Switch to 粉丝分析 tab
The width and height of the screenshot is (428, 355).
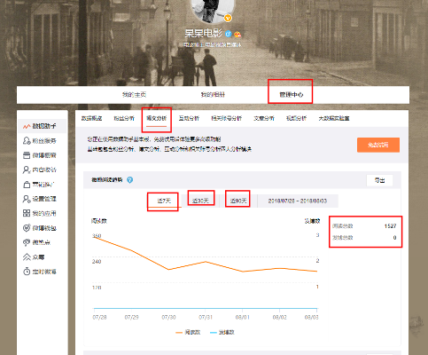(124, 118)
